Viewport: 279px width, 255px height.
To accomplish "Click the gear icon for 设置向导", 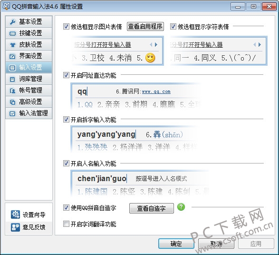I will tap(15, 214).
